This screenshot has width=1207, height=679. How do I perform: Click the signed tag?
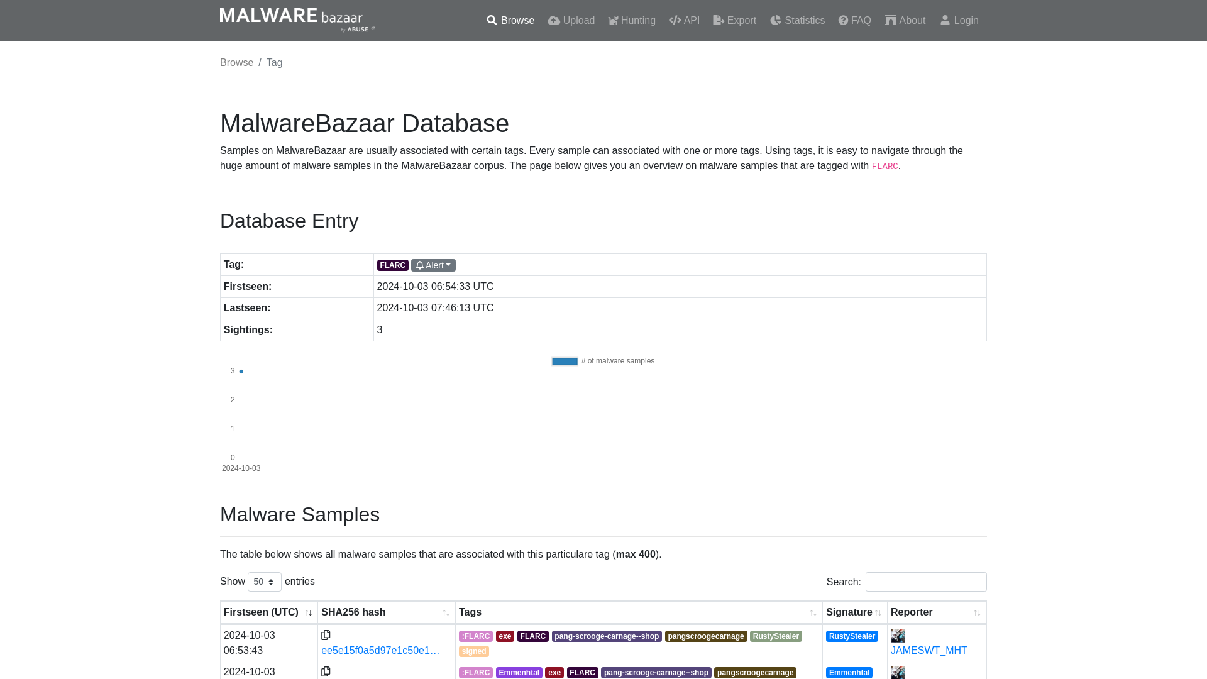click(474, 651)
